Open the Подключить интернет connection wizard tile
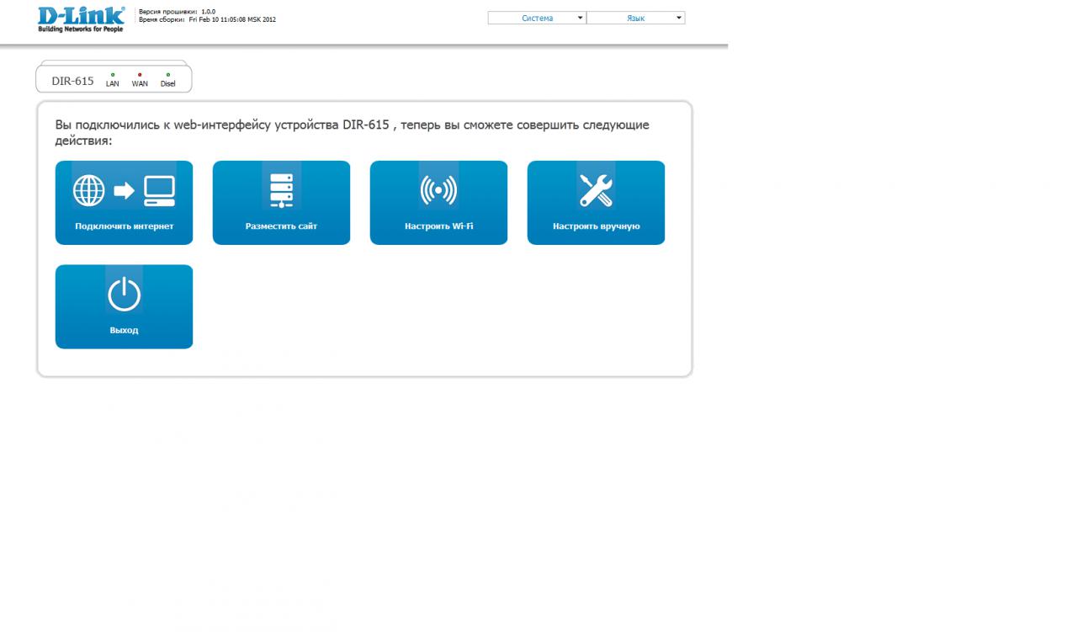Image resolution: width=1077 pixels, height=632 pixels. point(124,203)
